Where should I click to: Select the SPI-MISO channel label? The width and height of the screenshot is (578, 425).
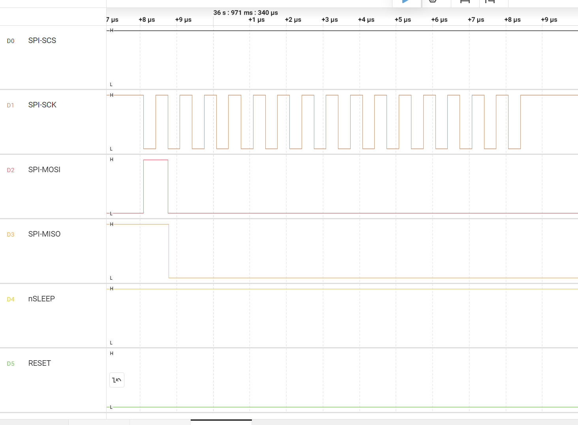click(44, 234)
